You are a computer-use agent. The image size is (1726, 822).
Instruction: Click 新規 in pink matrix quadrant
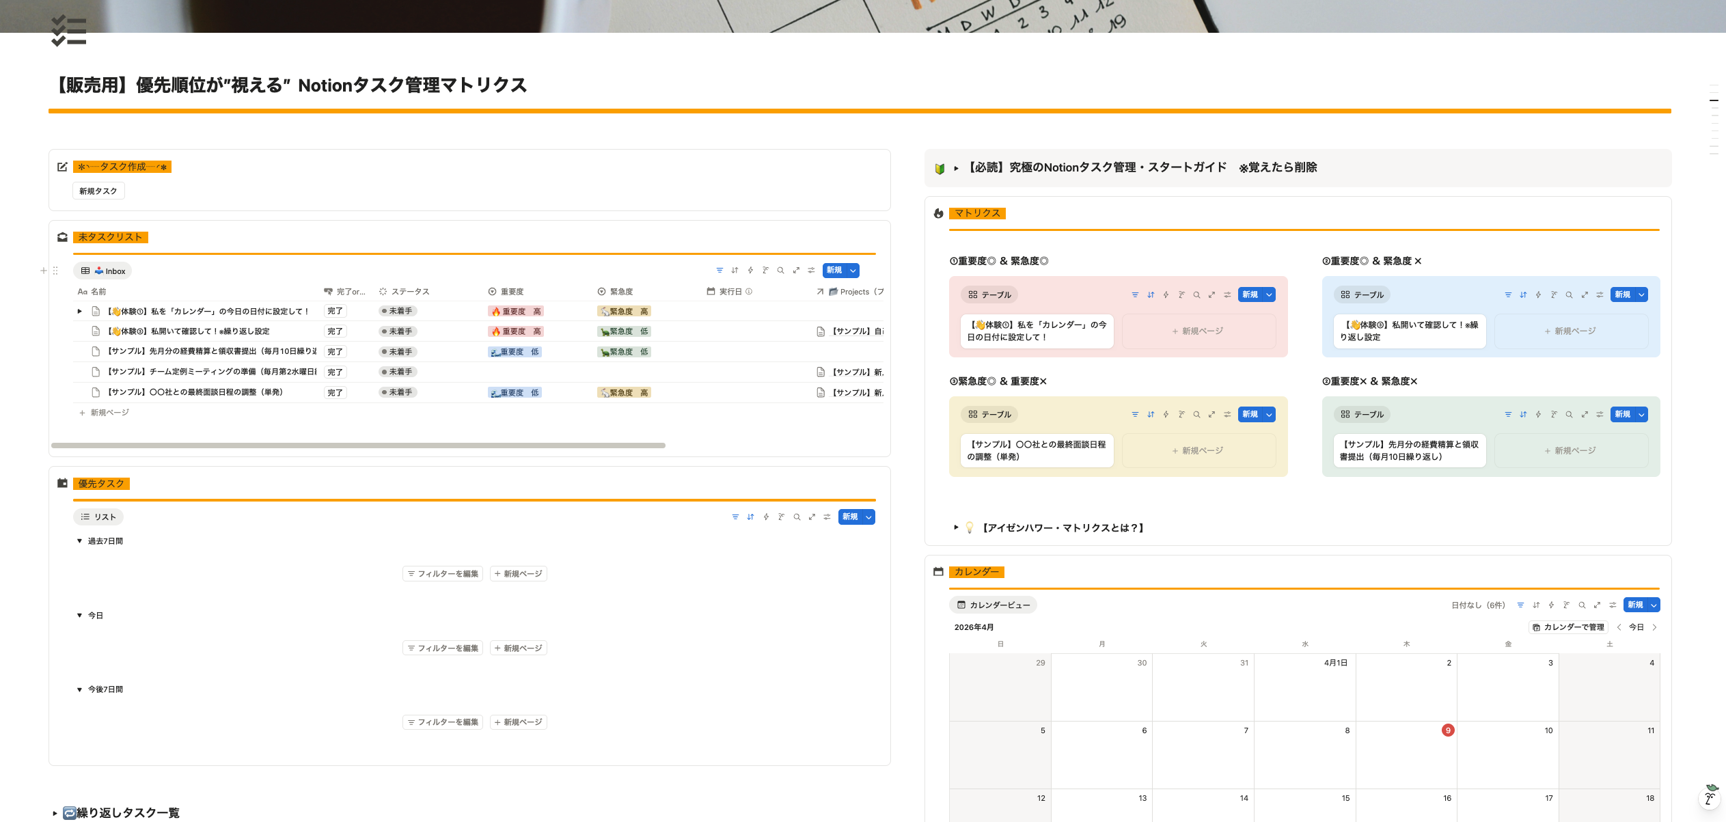click(1250, 295)
